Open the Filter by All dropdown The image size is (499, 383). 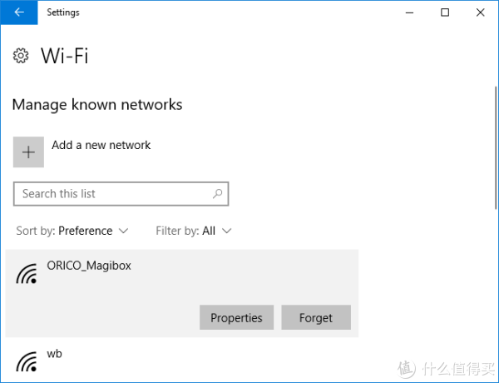(x=194, y=231)
